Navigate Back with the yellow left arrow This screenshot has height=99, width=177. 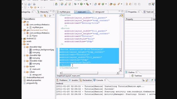click(35, 7)
